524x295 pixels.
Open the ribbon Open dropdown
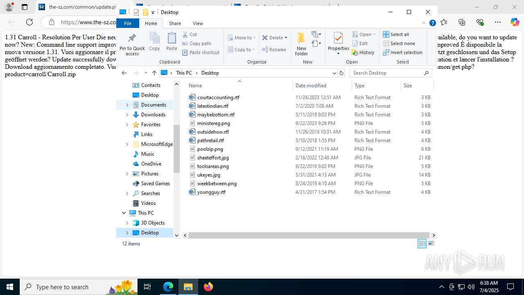click(364, 34)
